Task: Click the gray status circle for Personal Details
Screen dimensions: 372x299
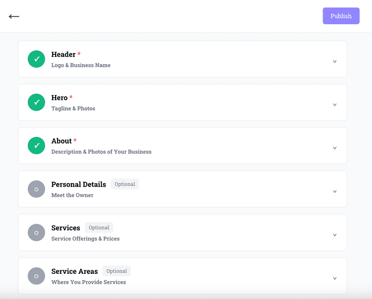Action: pos(36,189)
